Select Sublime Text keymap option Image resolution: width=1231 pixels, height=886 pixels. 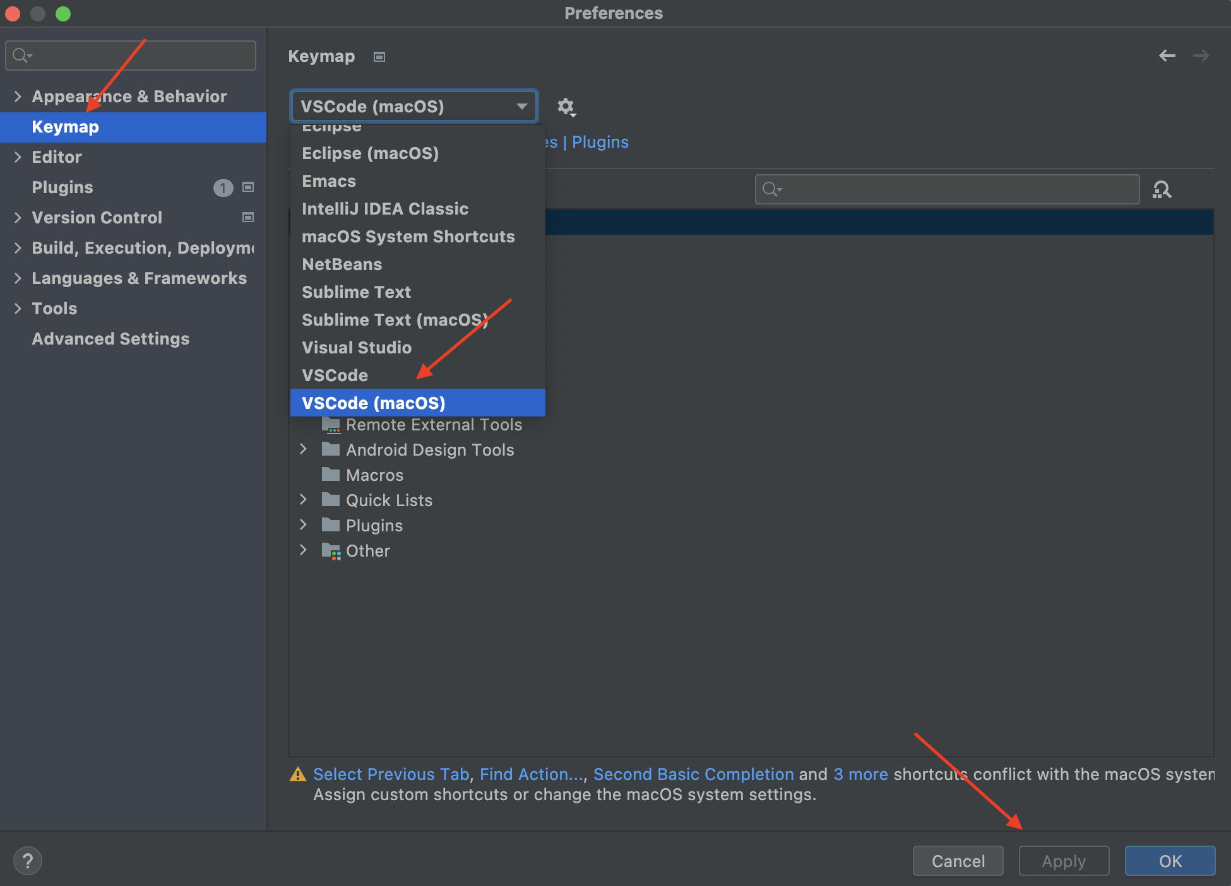point(418,292)
